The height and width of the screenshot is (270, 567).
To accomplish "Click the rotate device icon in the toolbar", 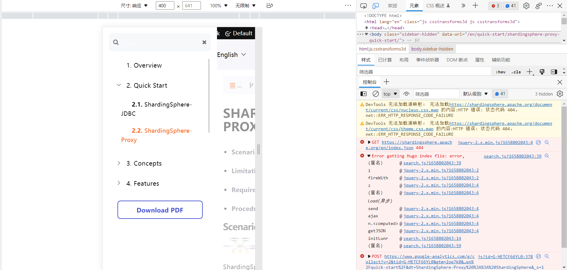I will [269, 5].
